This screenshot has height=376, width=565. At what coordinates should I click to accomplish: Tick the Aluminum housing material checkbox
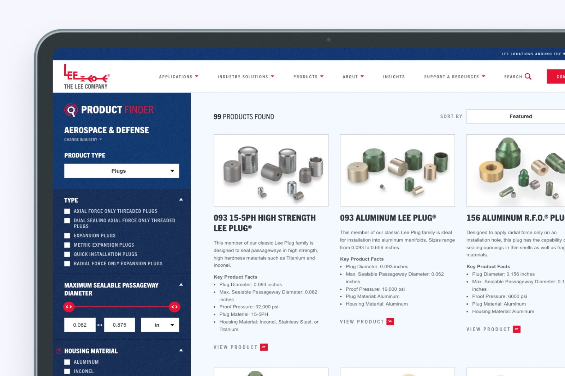(x=67, y=362)
